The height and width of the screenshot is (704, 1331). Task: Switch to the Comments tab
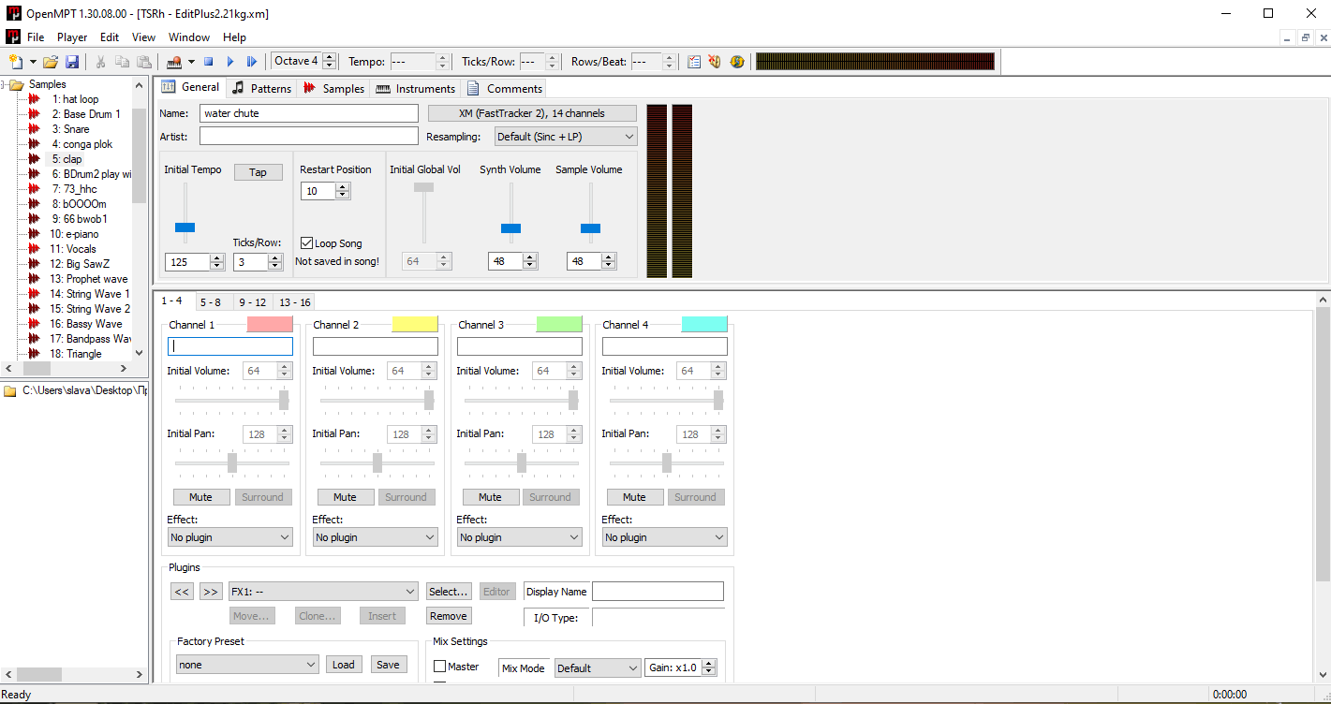[505, 88]
